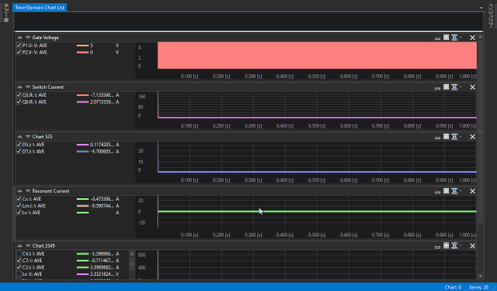
Task: Move Switch Current chart up with triangle
Action: (x=20, y=87)
